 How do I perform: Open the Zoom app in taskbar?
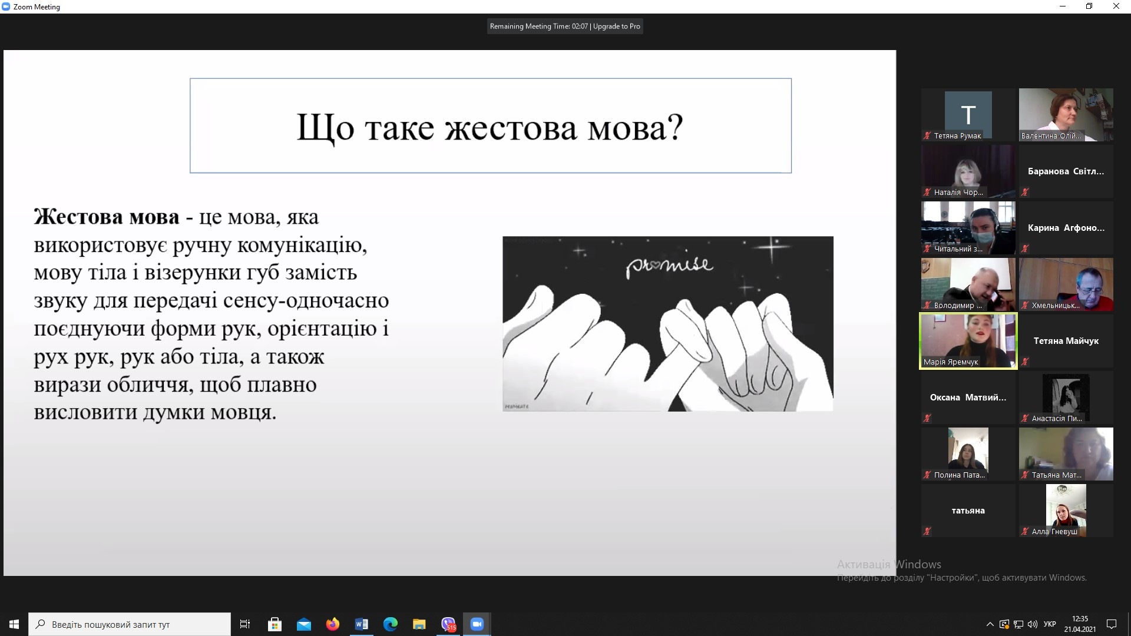(x=477, y=624)
